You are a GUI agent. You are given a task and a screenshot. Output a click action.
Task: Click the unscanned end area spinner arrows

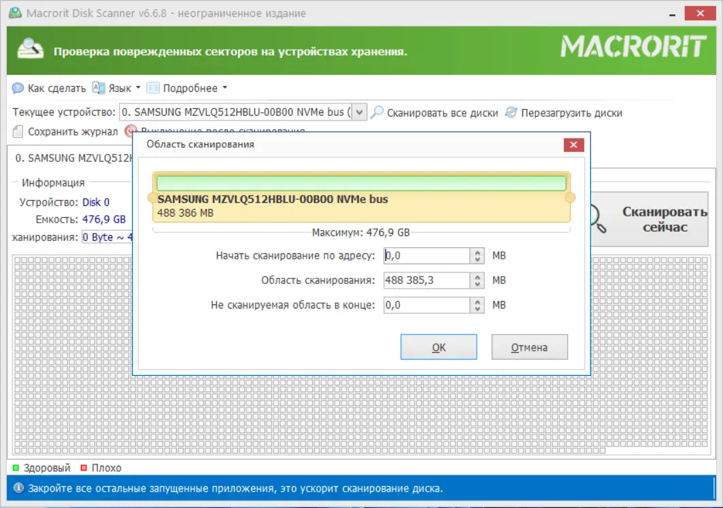(477, 305)
